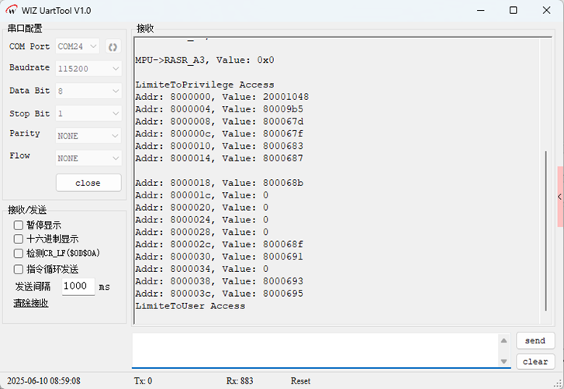Image resolution: width=564 pixels, height=389 pixels.
Task: Click send box scroll up arrow
Action: pyautogui.click(x=503, y=342)
